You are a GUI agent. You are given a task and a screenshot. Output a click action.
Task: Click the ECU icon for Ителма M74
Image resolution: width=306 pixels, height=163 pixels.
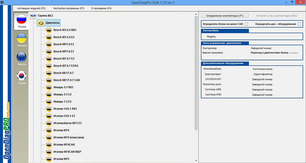coord(49,130)
